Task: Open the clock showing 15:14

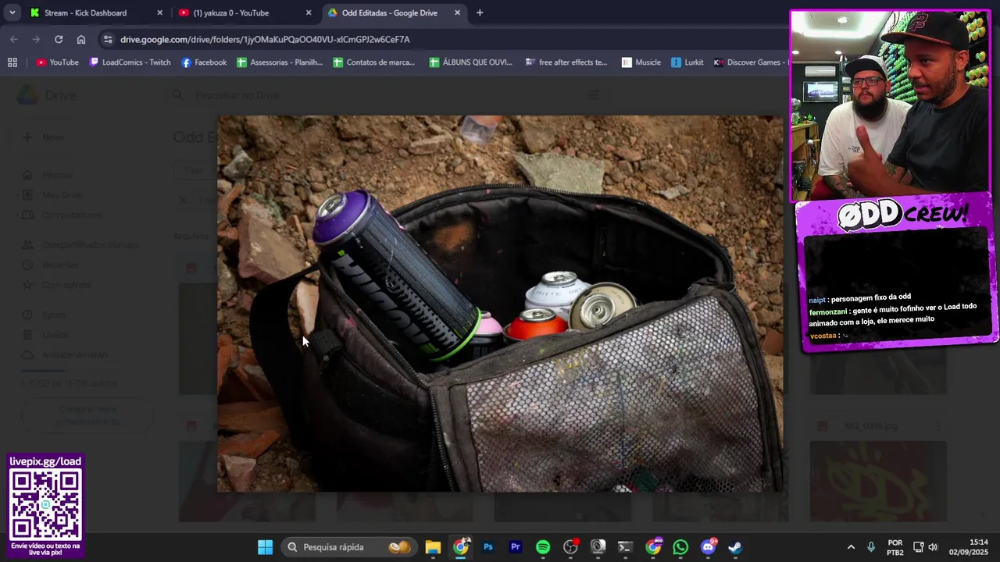Action: click(x=969, y=547)
